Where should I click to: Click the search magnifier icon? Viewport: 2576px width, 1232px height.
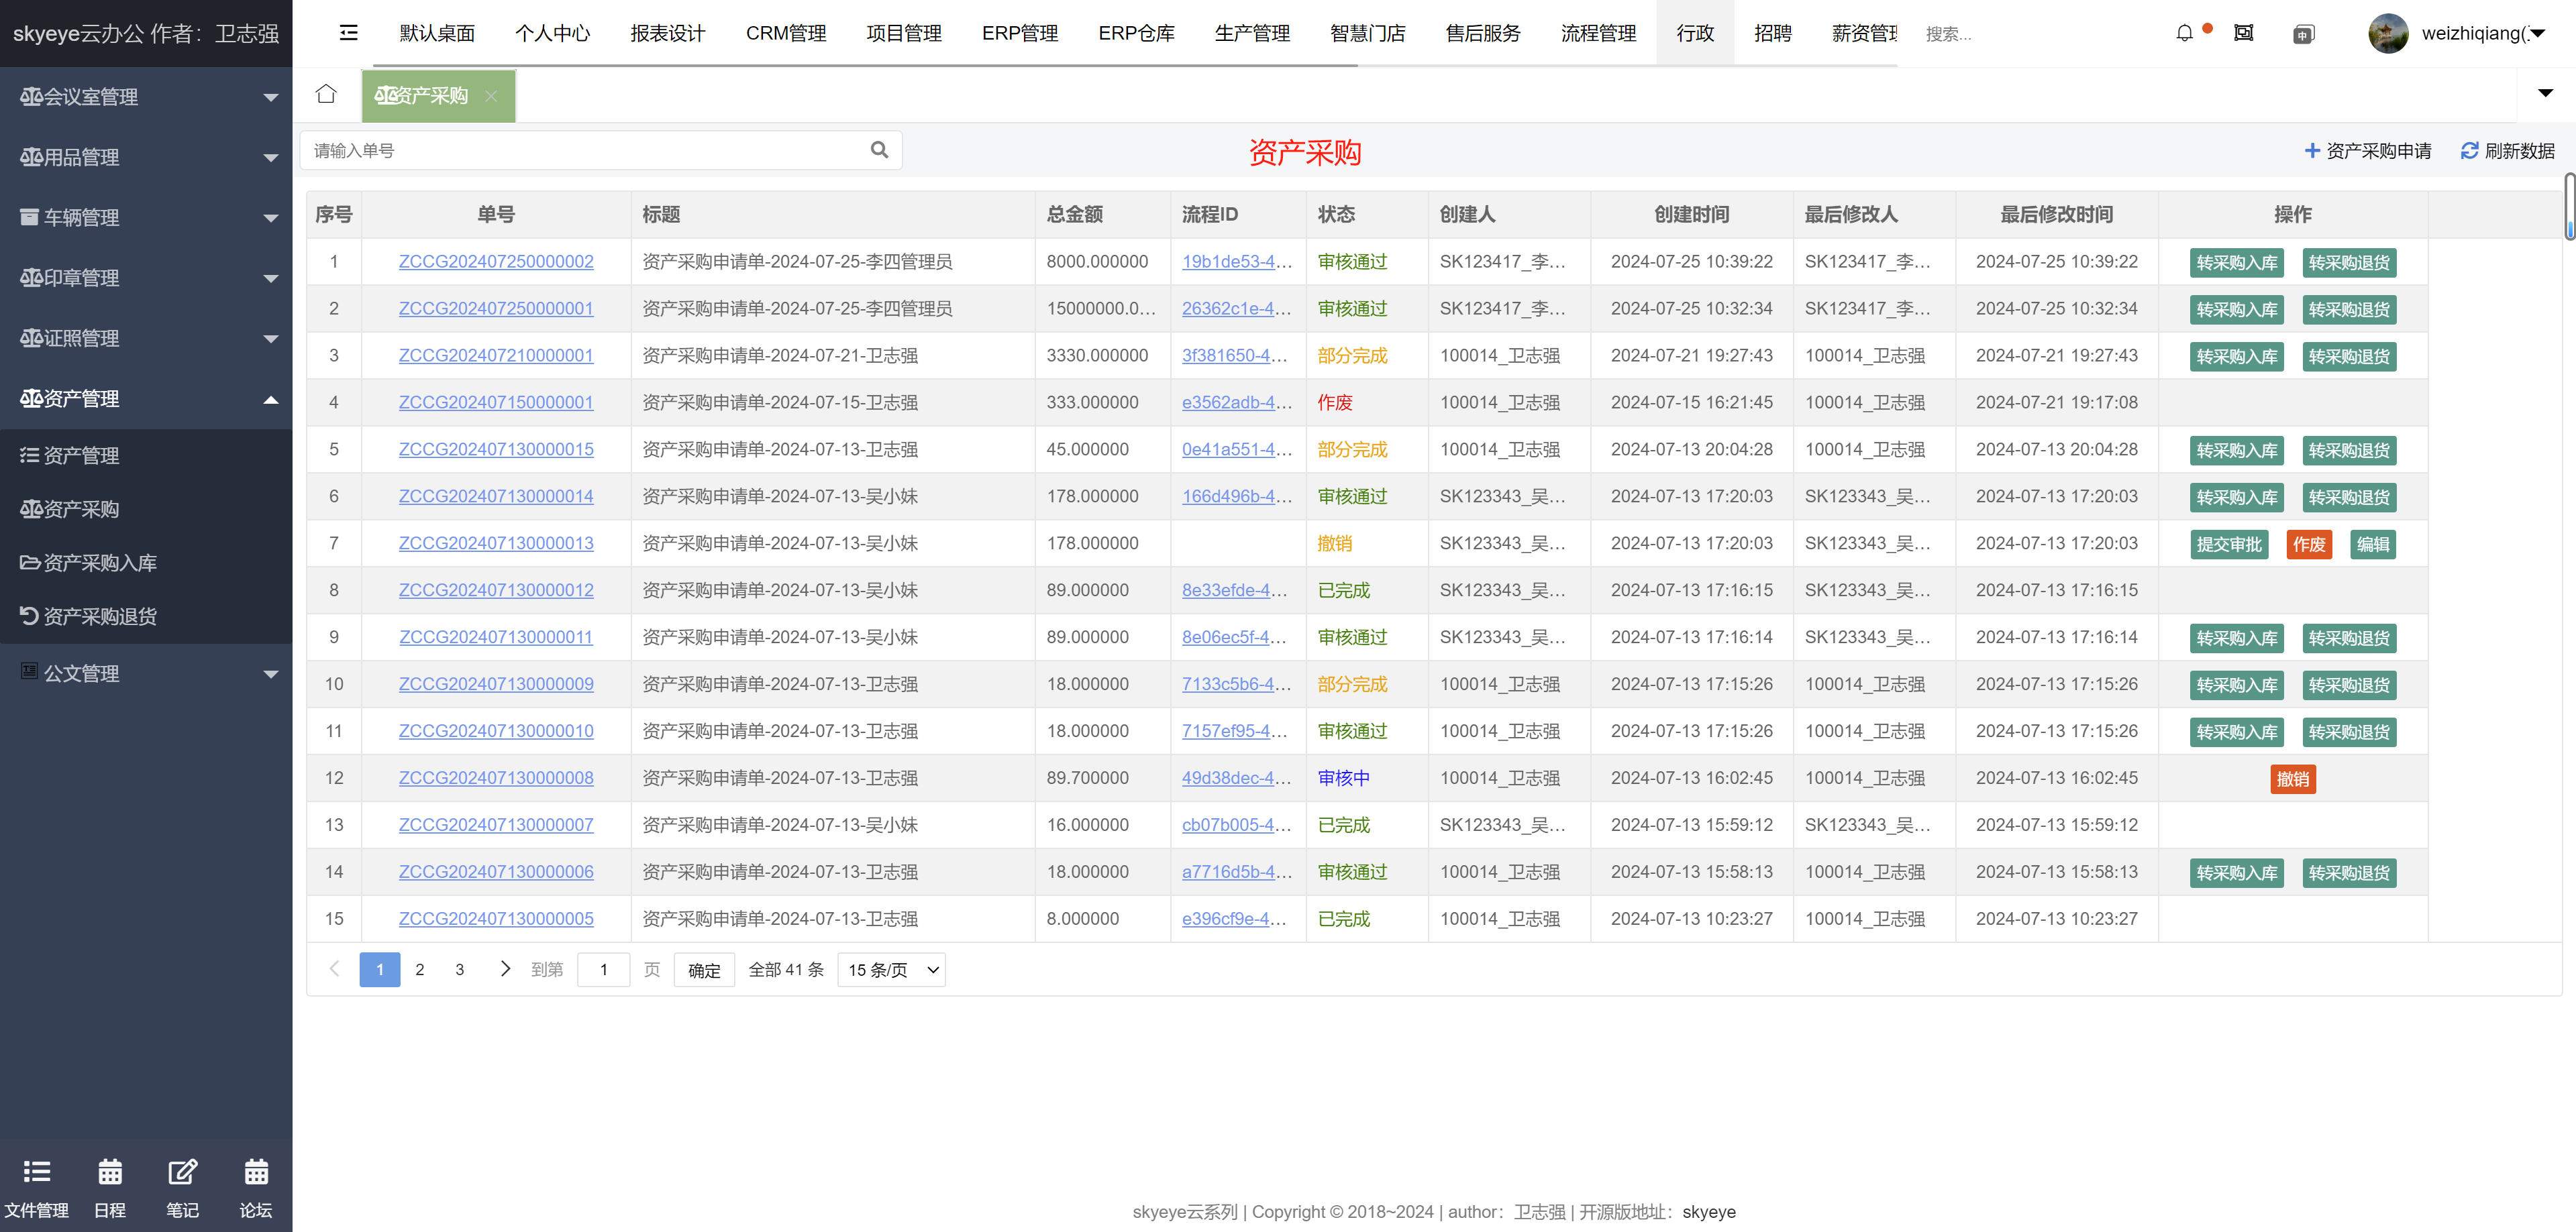coord(879,150)
